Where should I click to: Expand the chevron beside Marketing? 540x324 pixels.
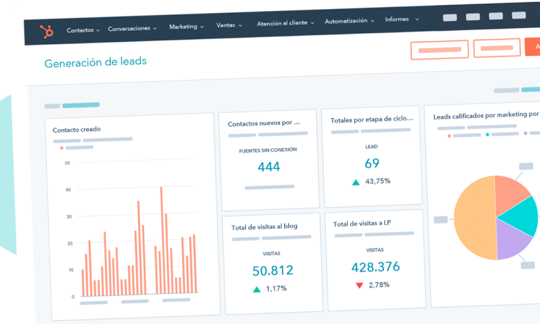[x=202, y=27]
